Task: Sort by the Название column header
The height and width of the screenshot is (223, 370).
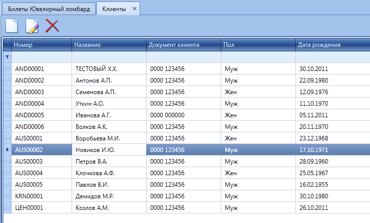Action: [109, 45]
